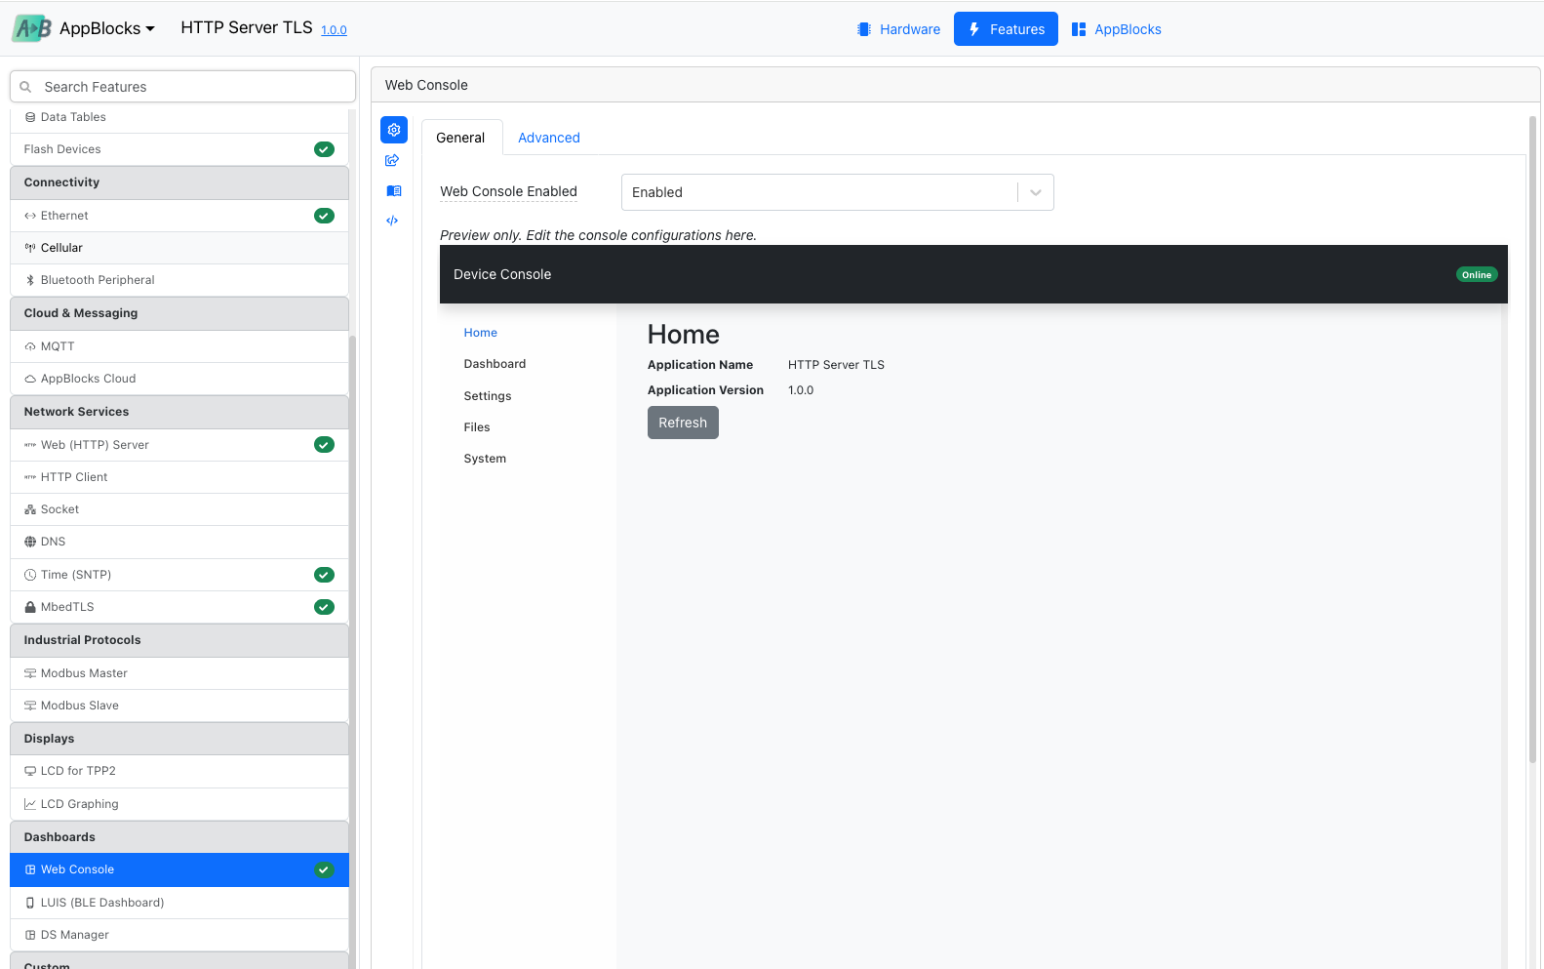The width and height of the screenshot is (1544, 969).
Task: Select the HTTP Client feature row
Action: (x=179, y=477)
